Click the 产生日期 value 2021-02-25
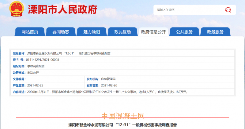The height and width of the screenshot is (129, 245). (x=36, y=85)
